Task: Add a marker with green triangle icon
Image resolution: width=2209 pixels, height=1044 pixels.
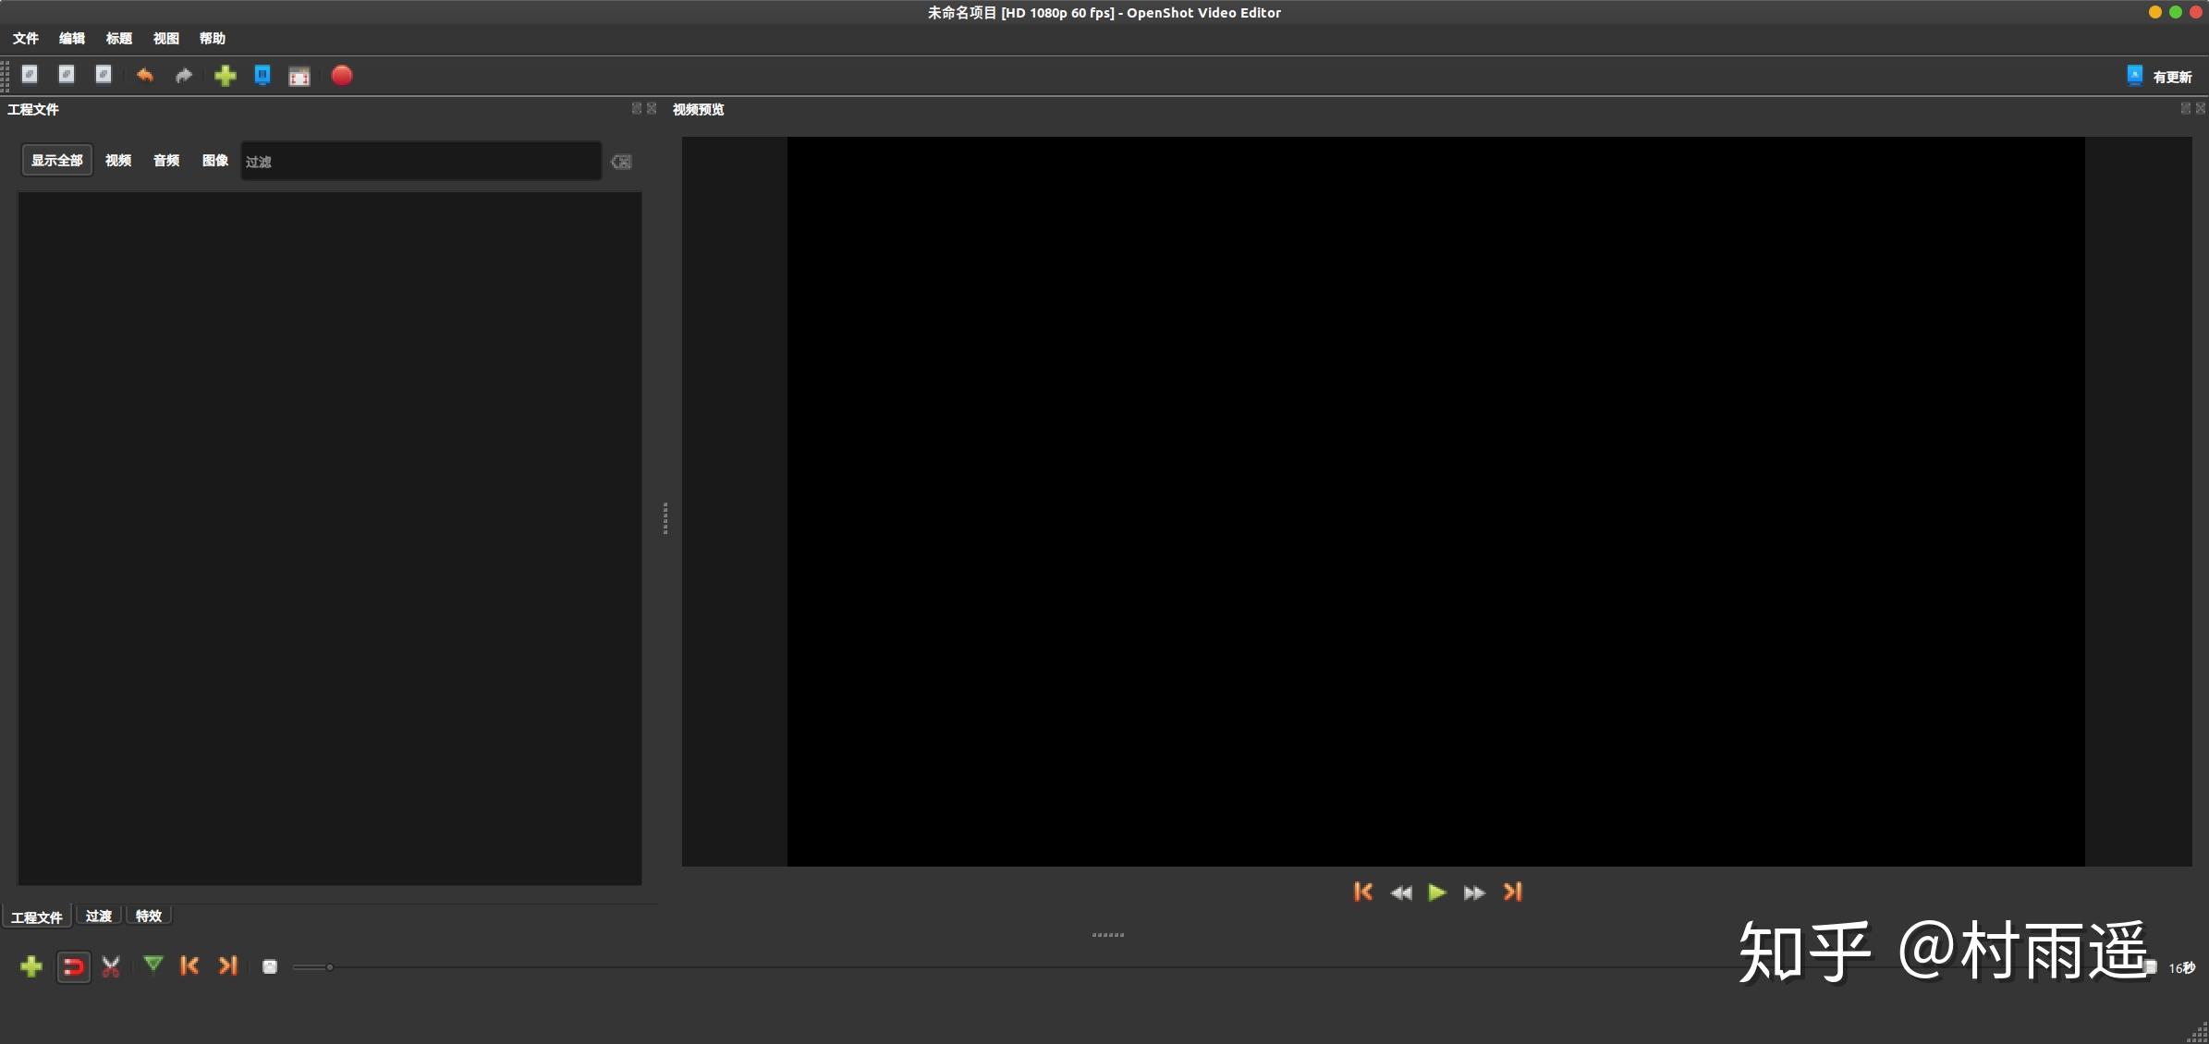Action: coord(153,965)
